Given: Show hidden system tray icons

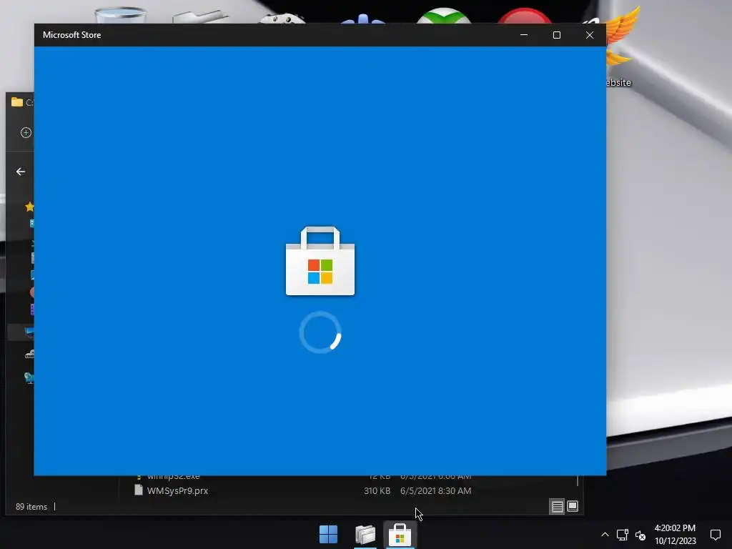Looking at the screenshot, I should point(605,535).
